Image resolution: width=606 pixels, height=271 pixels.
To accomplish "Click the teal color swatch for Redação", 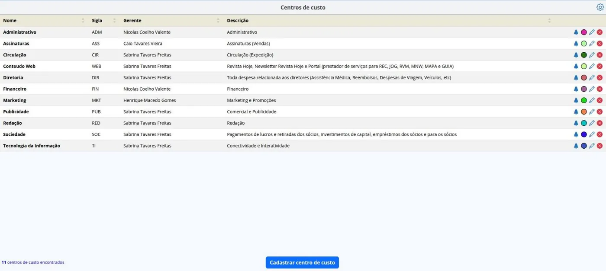I will pyautogui.click(x=584, y=123).
